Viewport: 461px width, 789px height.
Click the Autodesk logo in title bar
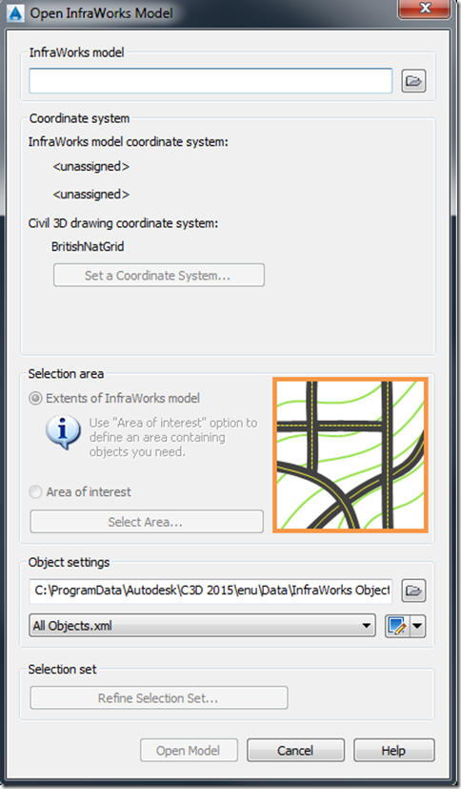[x=16, y=12]
